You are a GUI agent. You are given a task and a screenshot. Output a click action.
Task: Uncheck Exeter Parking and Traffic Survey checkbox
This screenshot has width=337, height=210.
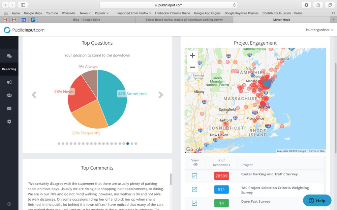(194, 176)
